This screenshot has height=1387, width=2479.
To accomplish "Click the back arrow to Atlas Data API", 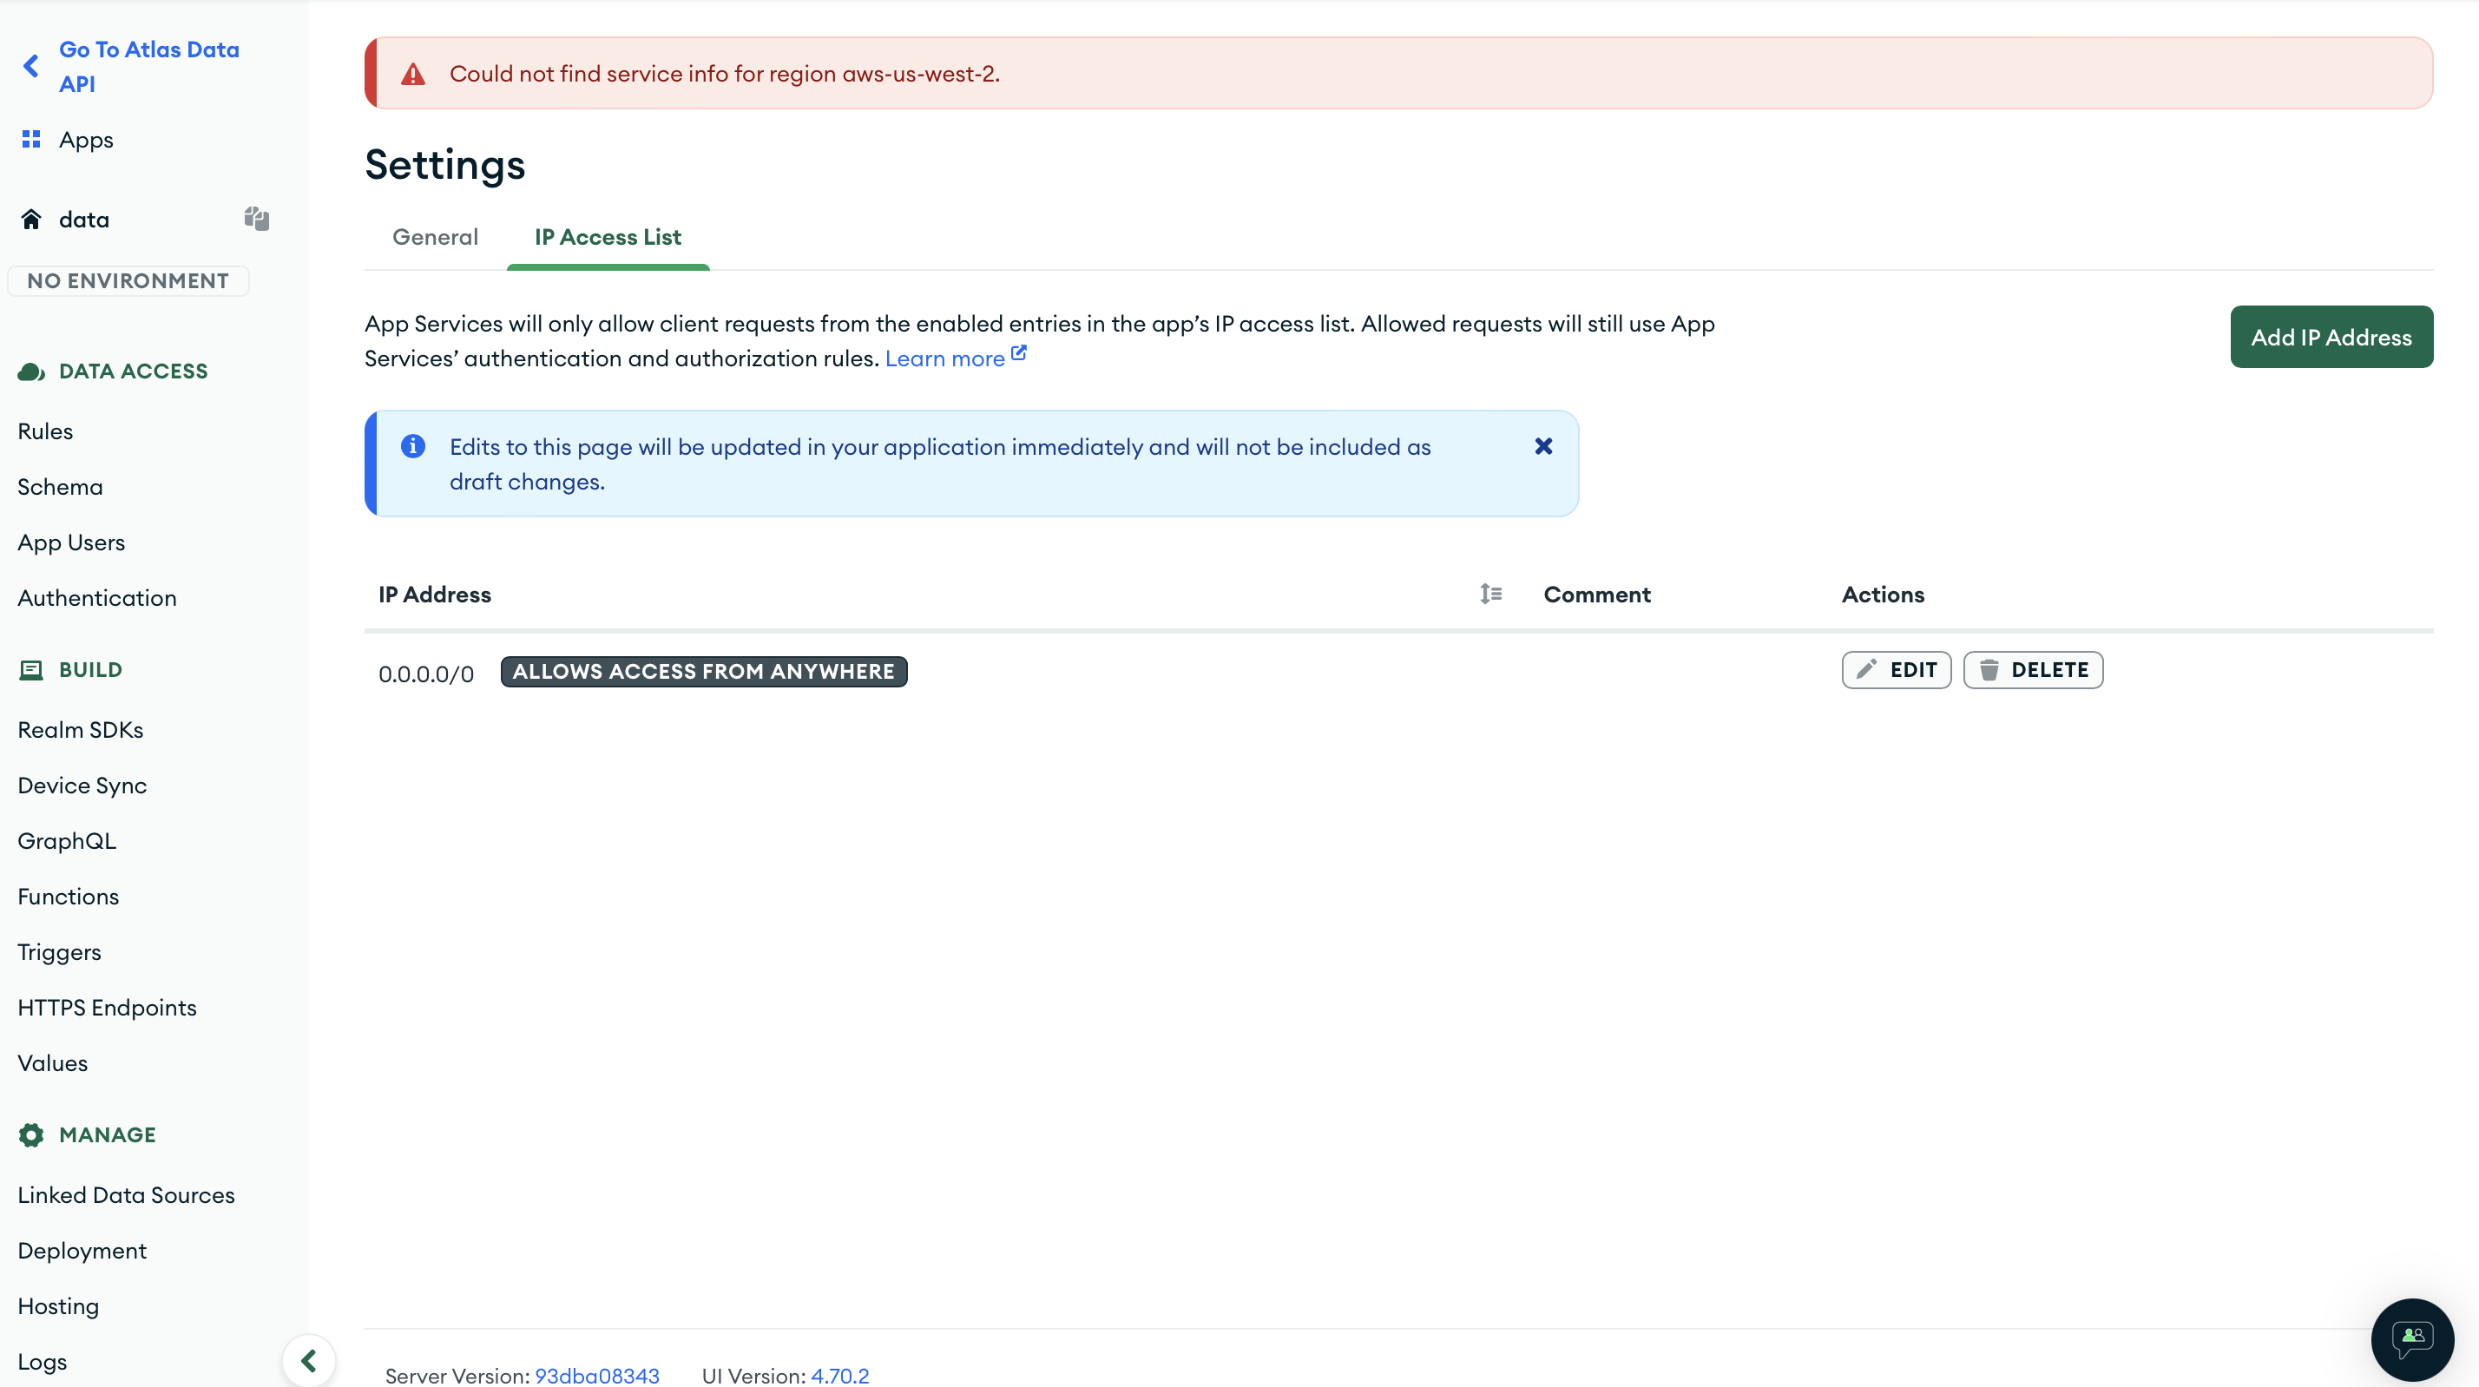I will (x=30, y=65).
